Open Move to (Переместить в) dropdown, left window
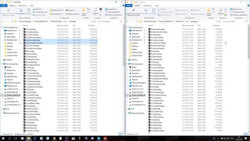The width and height of the screenshot is (250, 141). 57,10
